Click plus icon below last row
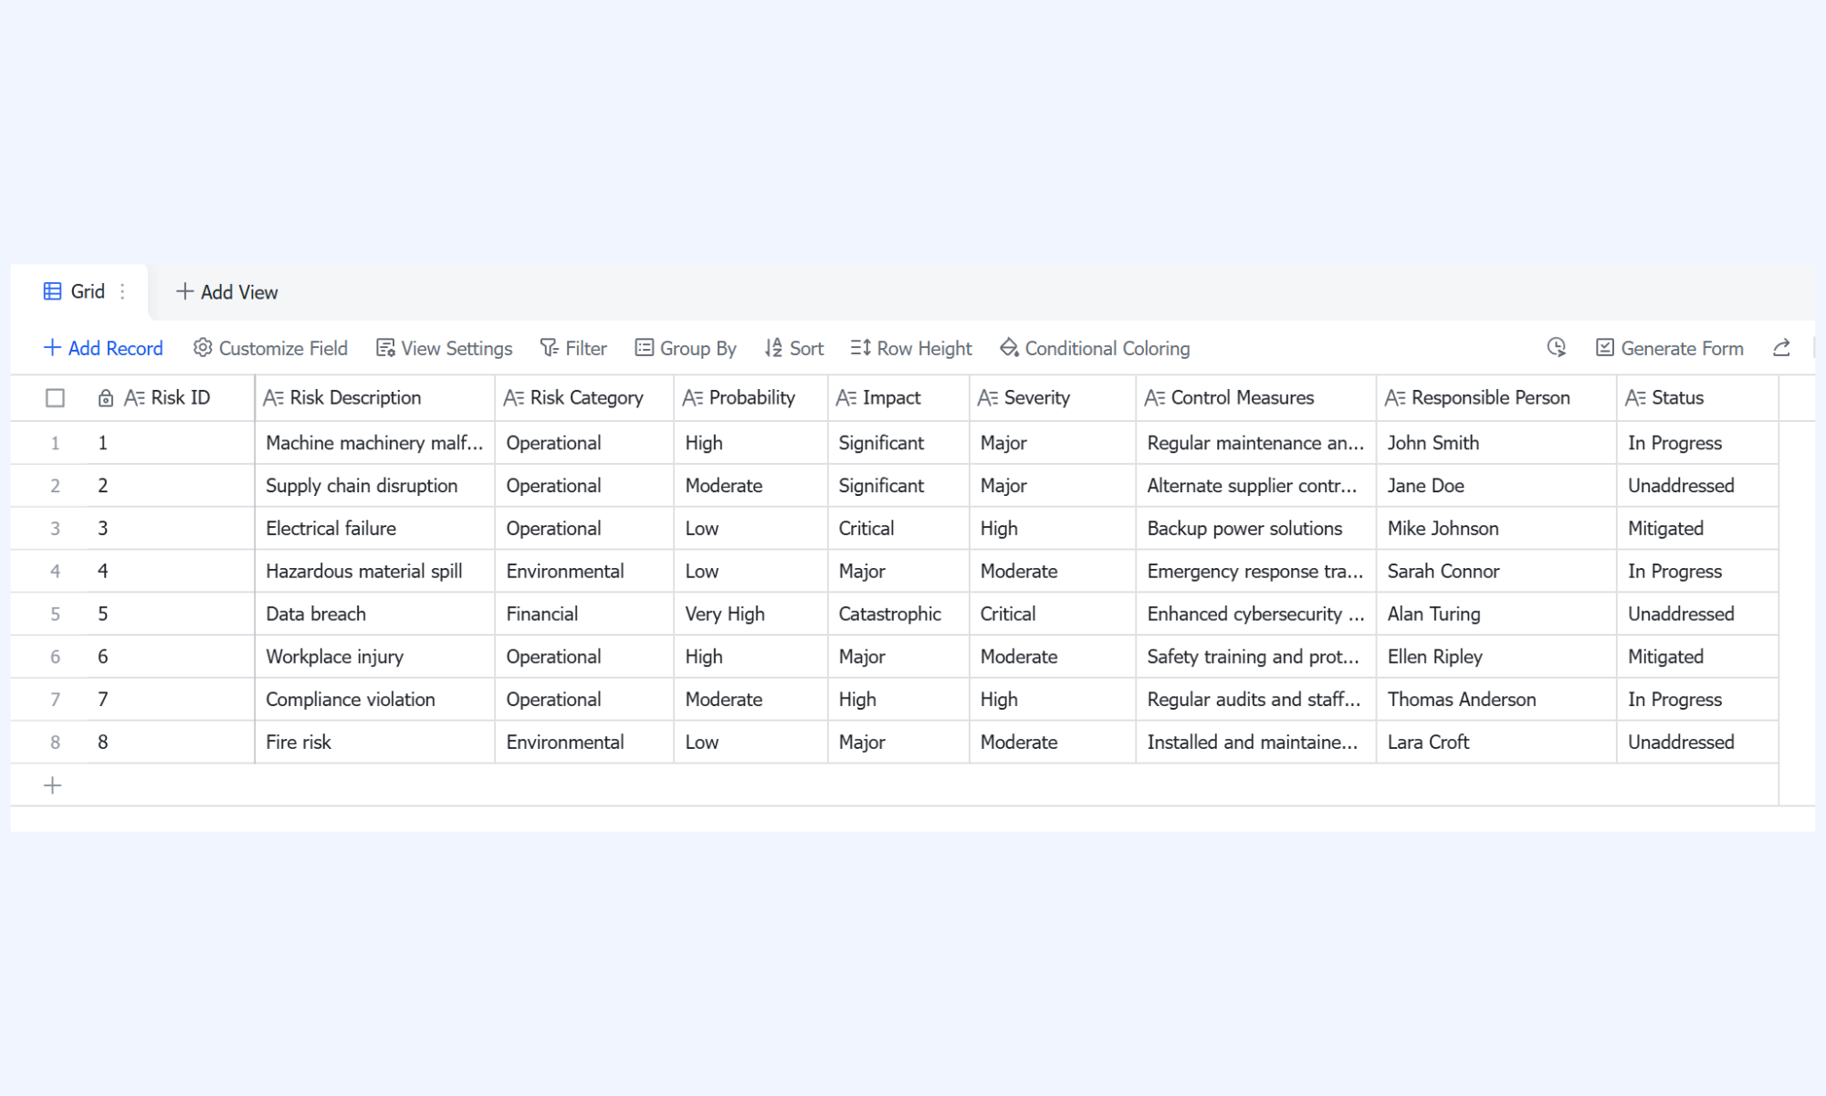Image resolution: width=1826 pixels, height=1096 pixels. [53, 785]
